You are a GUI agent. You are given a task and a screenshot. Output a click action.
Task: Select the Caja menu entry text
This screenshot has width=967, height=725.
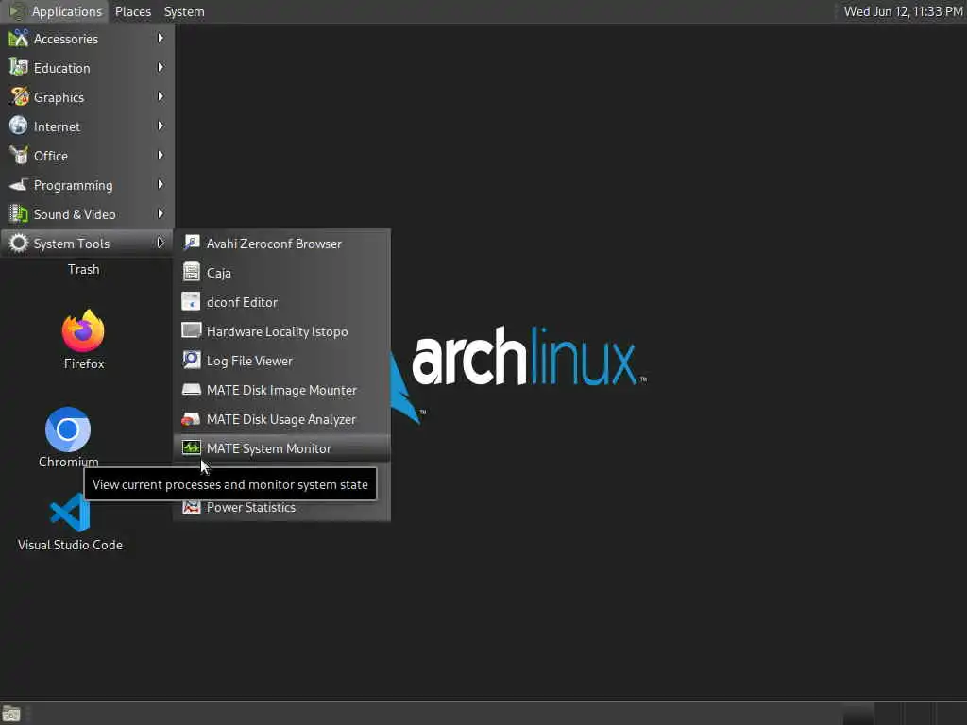pyautogui.click(x=219, y=273)
